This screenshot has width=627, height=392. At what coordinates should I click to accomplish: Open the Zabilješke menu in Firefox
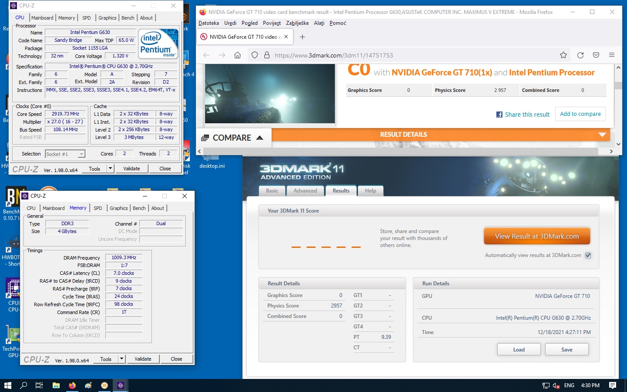pyautogui.click(x=297, y=23)
